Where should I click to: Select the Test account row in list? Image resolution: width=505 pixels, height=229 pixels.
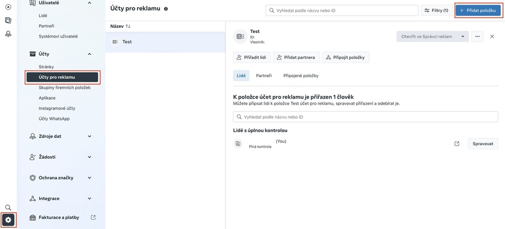[165, 41]
